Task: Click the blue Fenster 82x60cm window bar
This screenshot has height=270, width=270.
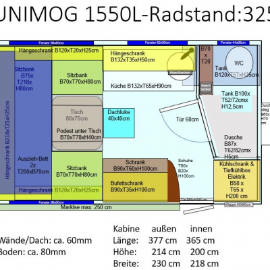Action: click(157, 43)
